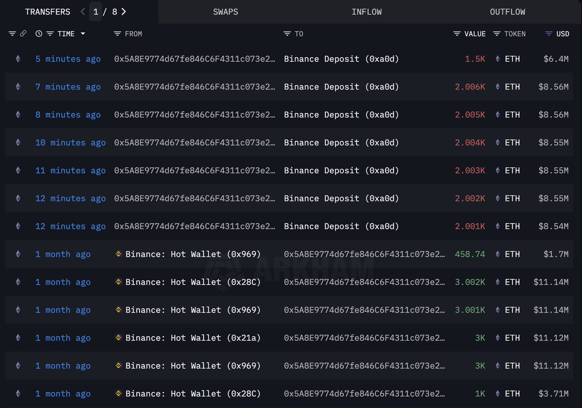The image size is (582, 408).
Task: Switch to the SWAPS tab
Action: click(x=226, y=12)
